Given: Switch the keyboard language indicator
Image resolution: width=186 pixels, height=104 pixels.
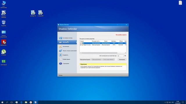Looking at the screenshot, I should pyautogui.click(x=173, y=102).
